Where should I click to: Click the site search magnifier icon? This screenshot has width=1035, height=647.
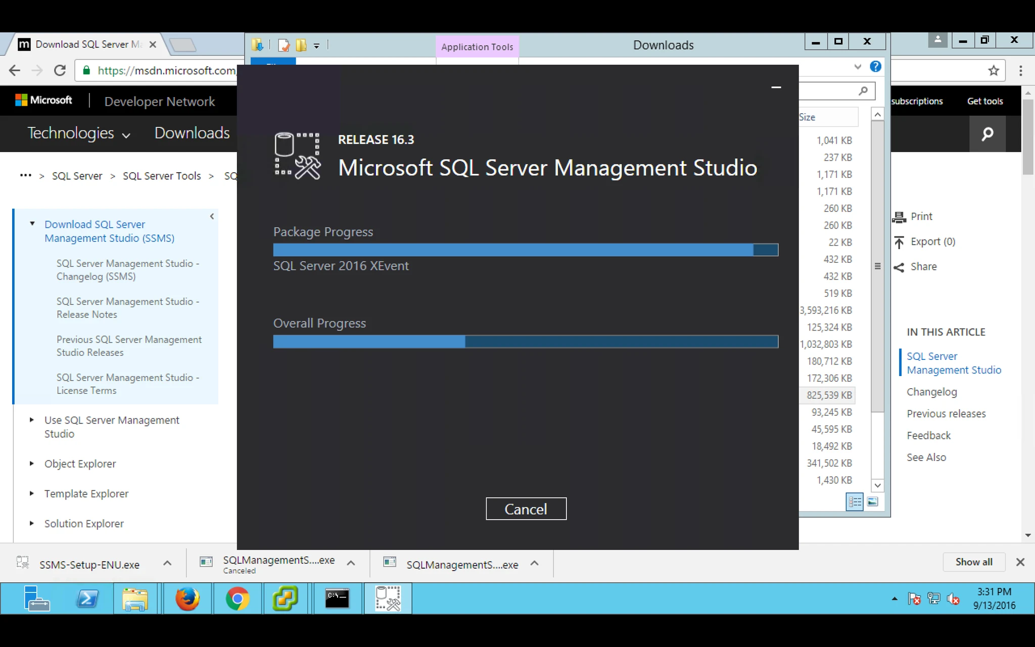click(987, 134)
